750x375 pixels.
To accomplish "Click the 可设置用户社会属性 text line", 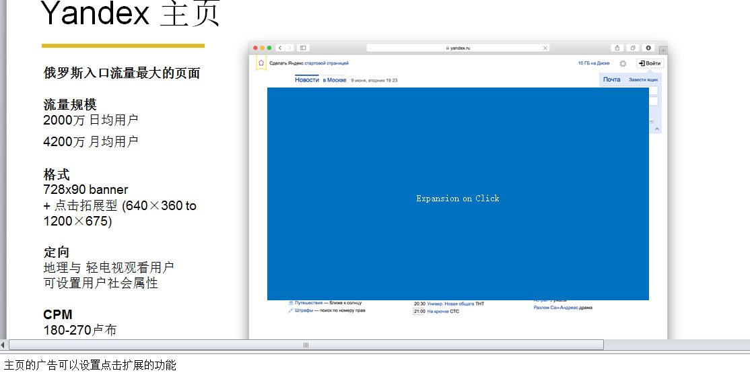I will [x=100, y=283].
